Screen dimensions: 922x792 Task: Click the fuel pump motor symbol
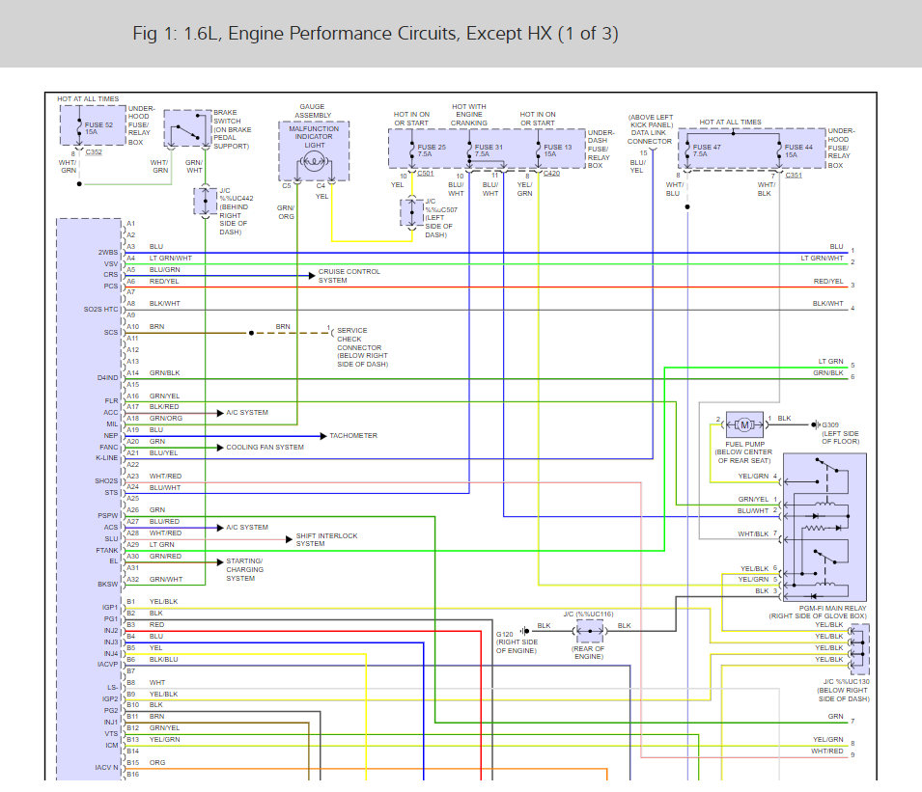743,422
